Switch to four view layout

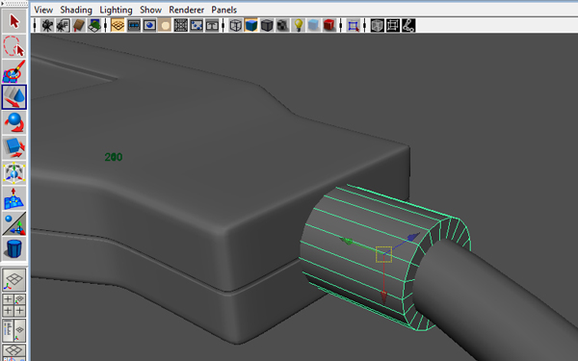(x=14, y=305)
